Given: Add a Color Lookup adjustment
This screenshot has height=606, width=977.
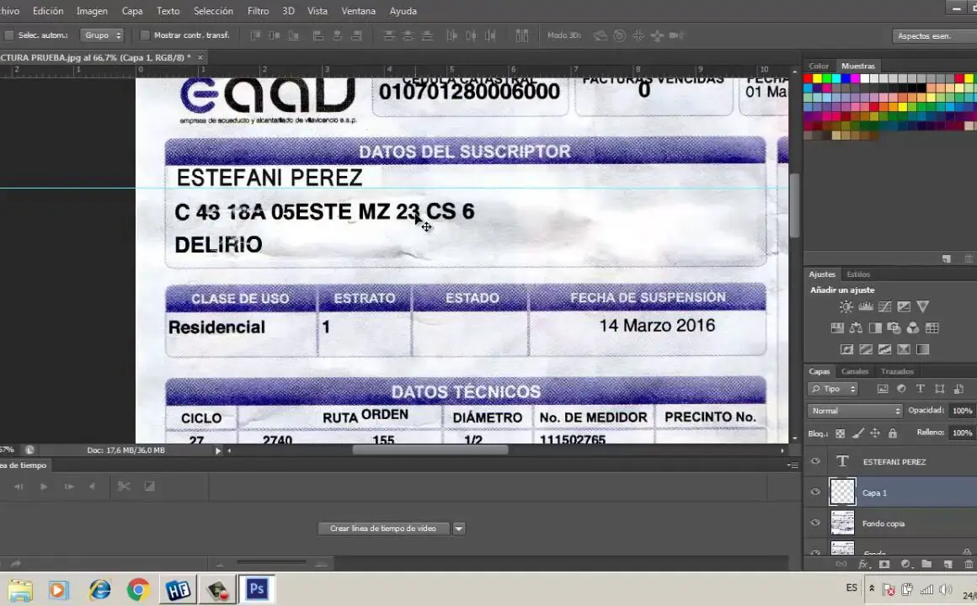Looking at the screenshot, I should click(x=932, y=327).
